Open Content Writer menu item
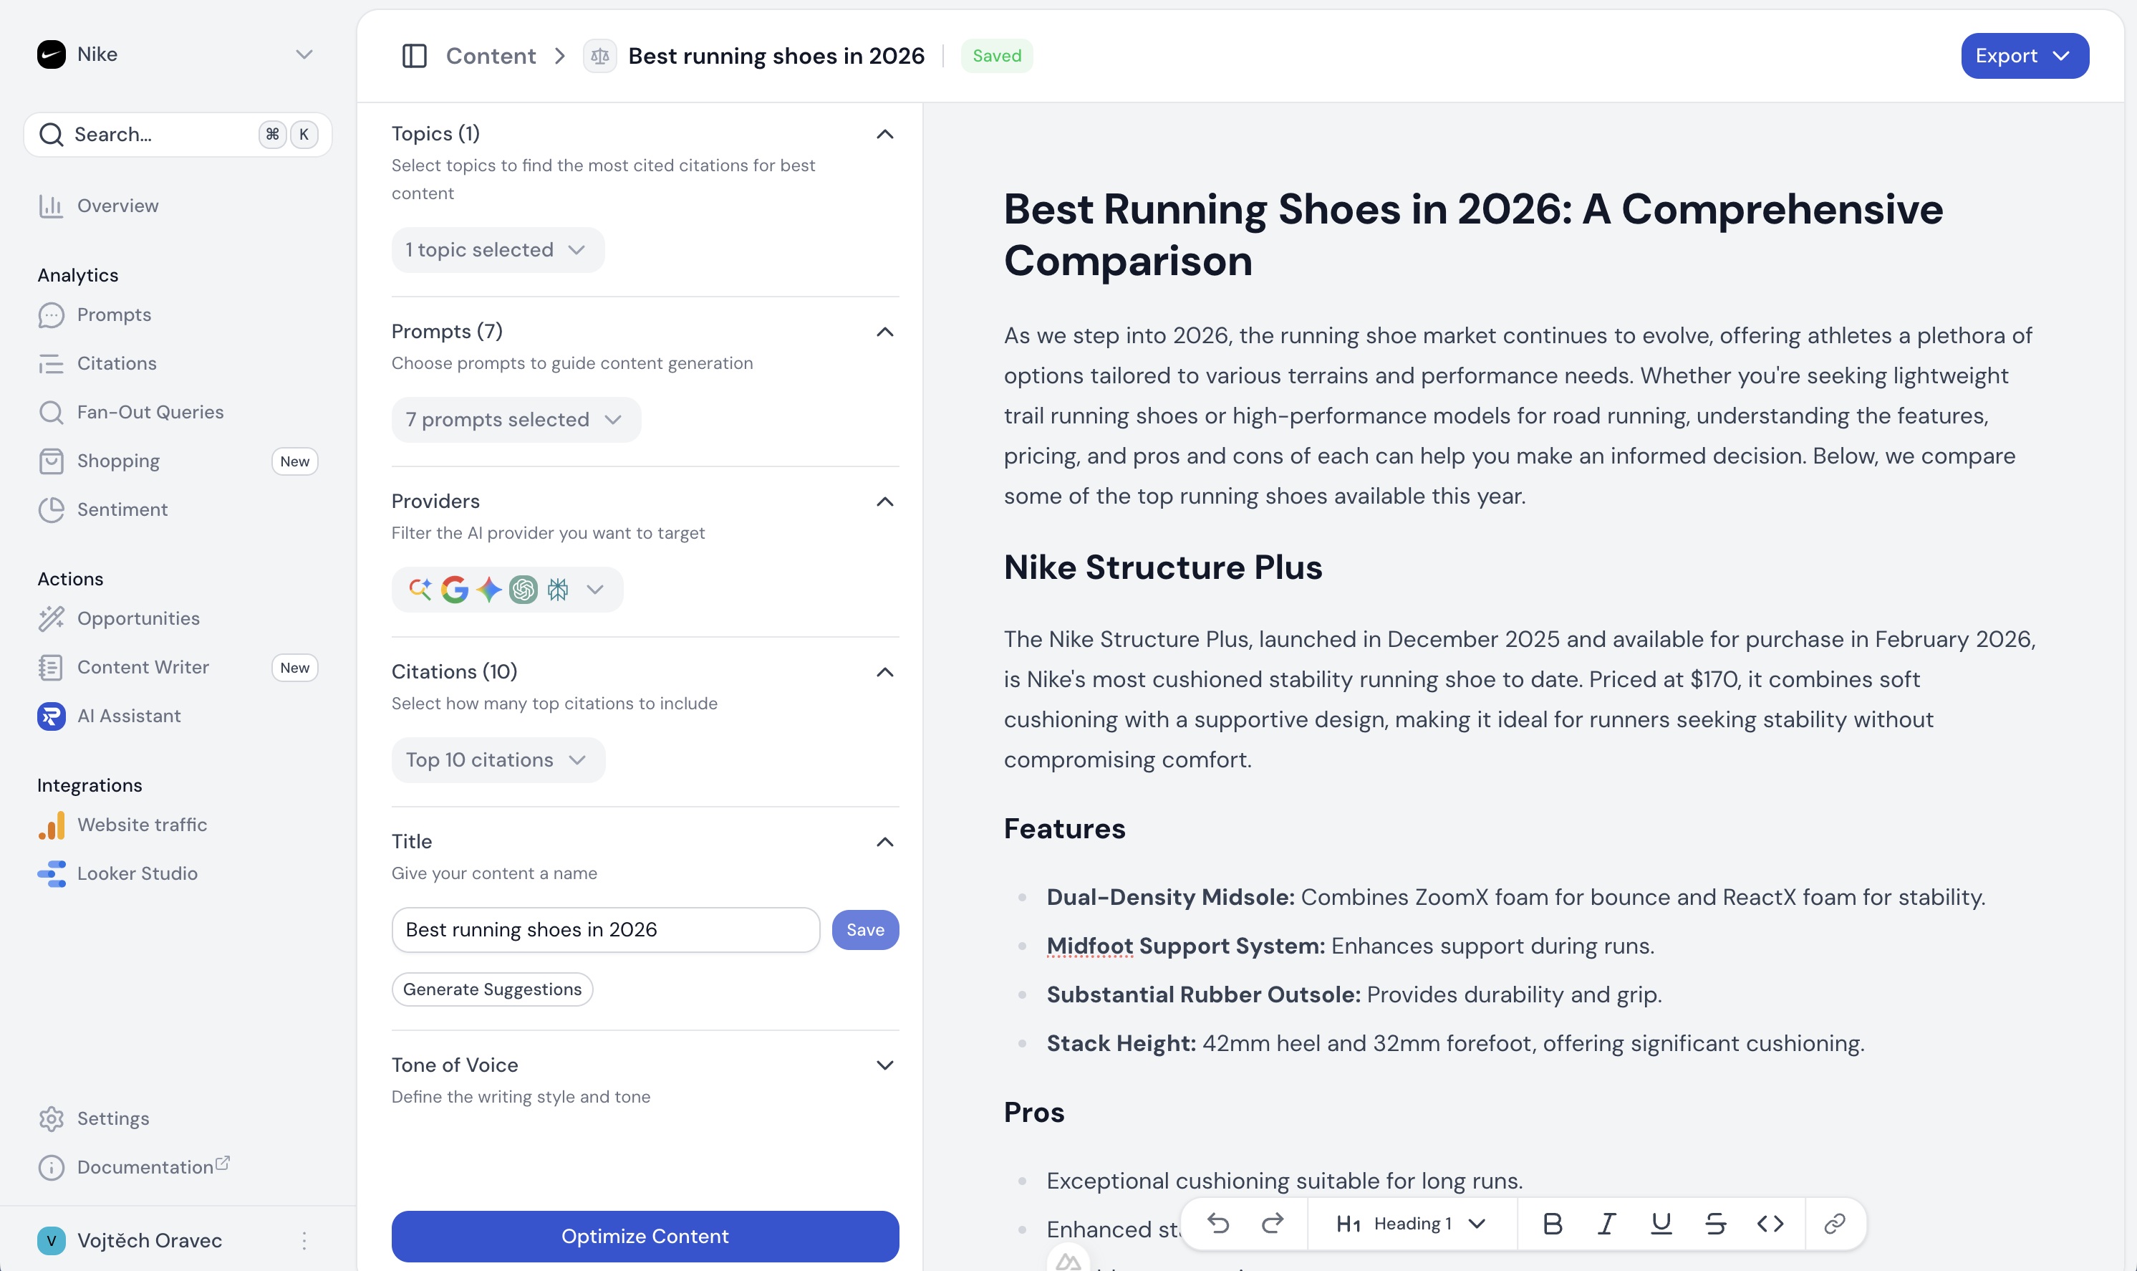 coord(143,667)
